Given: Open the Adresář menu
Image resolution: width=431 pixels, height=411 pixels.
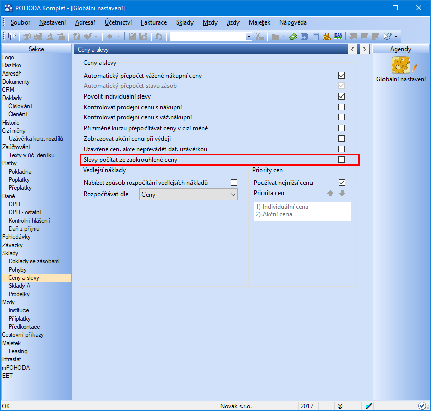Looking at the screenshot, I should tap(85, 22).
